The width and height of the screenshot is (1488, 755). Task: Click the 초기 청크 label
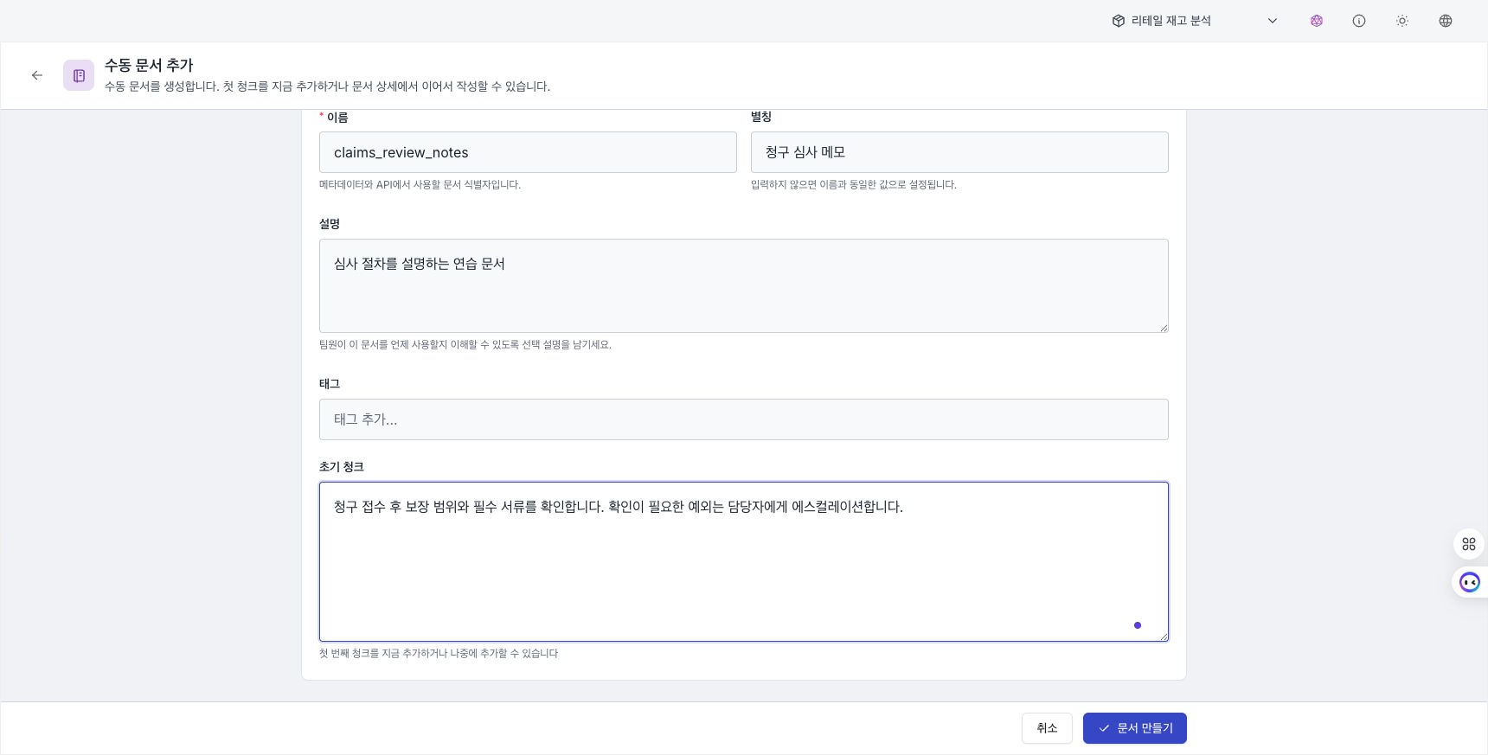tap(342, 467)
